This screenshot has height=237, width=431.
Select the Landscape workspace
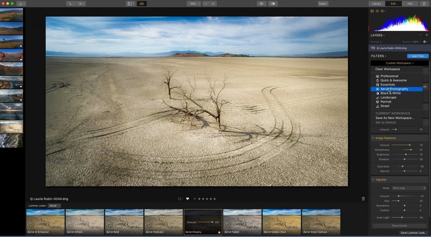point(397,97)
